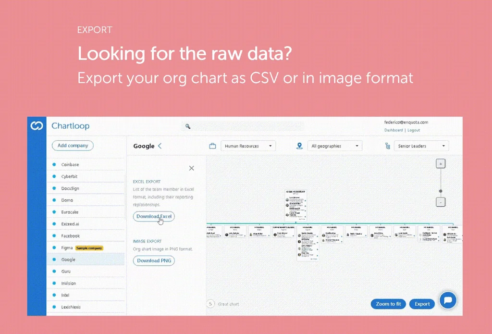
Task: Zoom out with the minus button
Action: pos(441,202)
